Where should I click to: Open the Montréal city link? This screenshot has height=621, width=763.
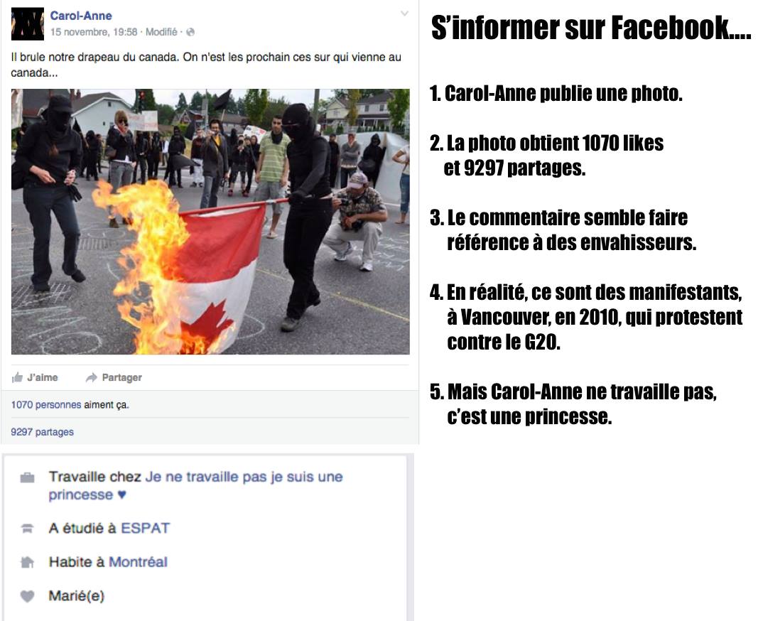tap(139, 562)
